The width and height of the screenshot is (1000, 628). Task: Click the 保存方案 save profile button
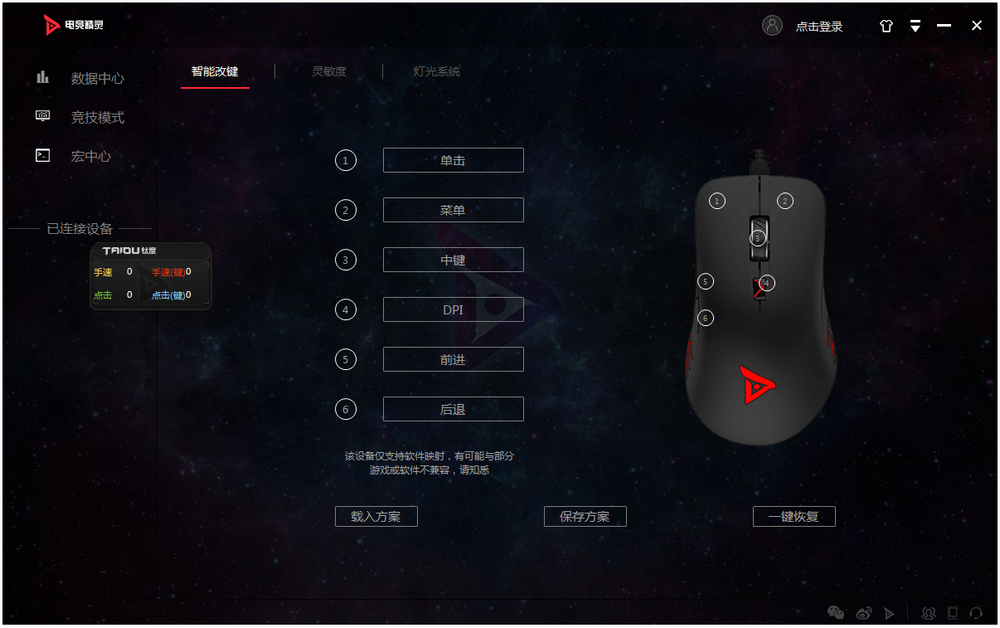pos(585,516)
